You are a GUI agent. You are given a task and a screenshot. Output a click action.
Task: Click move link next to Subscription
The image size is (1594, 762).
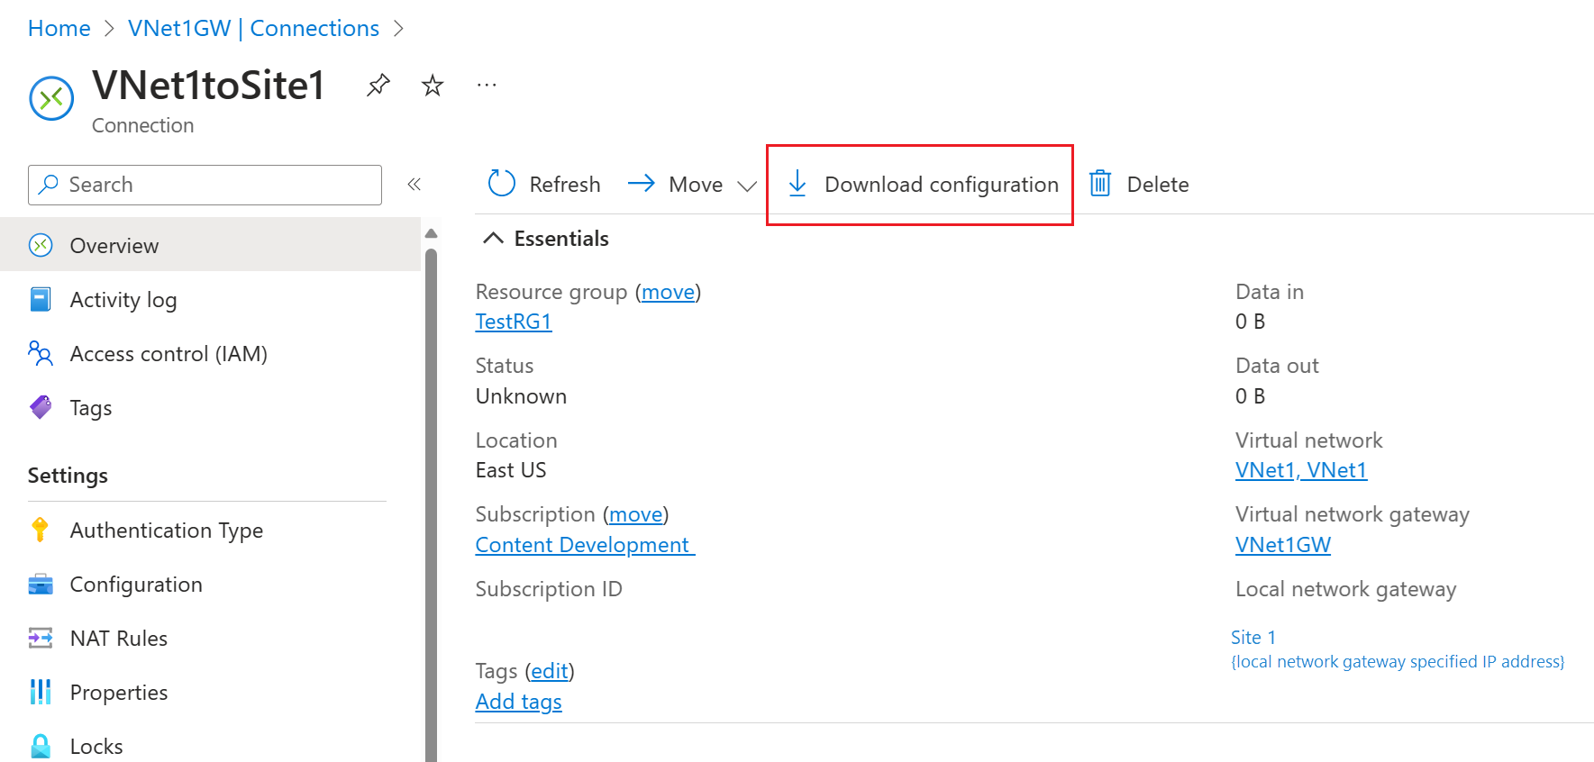635,514
